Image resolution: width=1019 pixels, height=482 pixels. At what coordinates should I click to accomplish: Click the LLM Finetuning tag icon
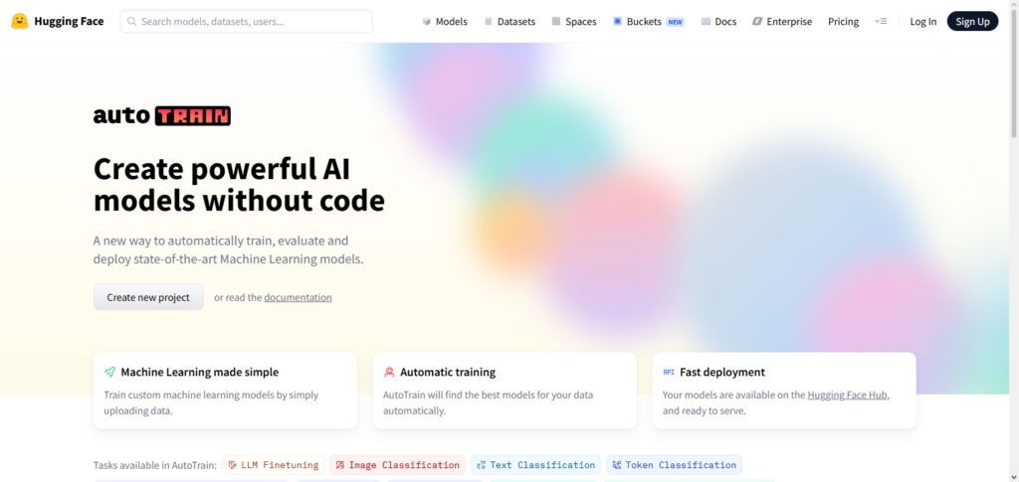(x=233, y=465)
